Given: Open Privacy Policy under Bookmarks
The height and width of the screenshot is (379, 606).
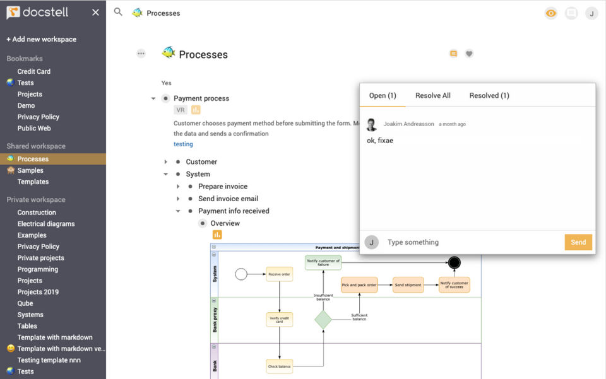Looking at the screenshot, I should (x=39, y=117).
